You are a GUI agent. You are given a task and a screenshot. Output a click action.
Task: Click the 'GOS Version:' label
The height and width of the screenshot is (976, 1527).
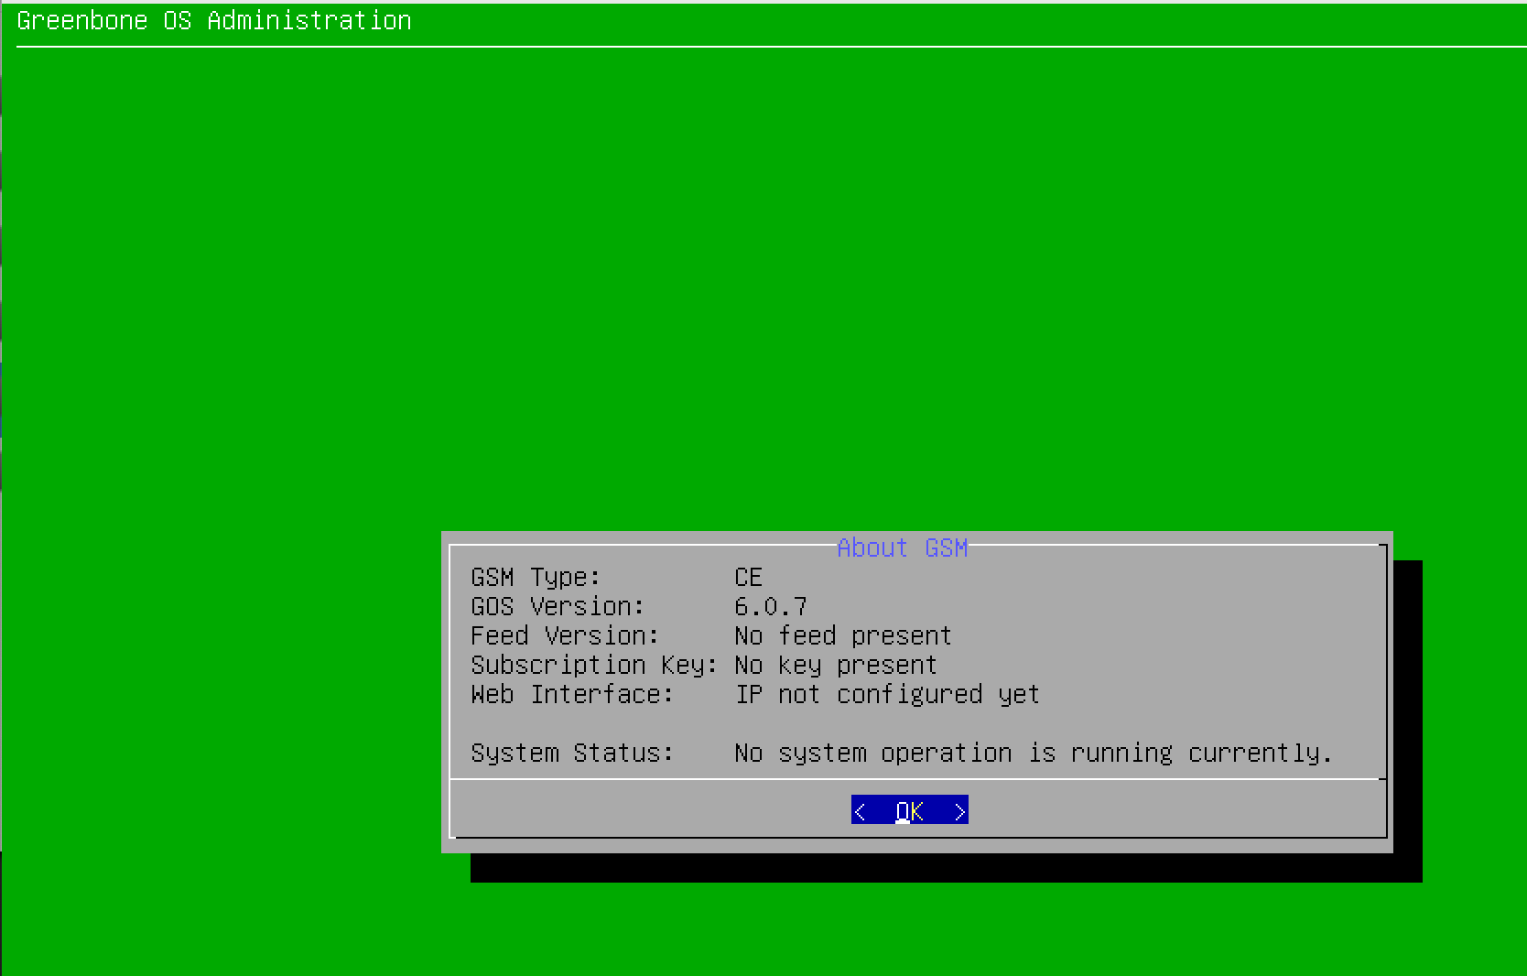[x=558, y=607]
